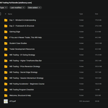
Task: Click the Day 2 - Framework & Structure folder icon
Action: [6, 26]
